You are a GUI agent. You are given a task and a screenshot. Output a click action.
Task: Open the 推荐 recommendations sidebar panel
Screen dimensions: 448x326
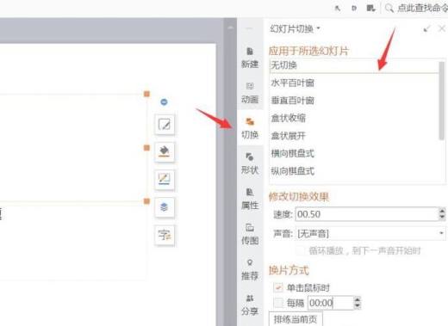[250, 270]
